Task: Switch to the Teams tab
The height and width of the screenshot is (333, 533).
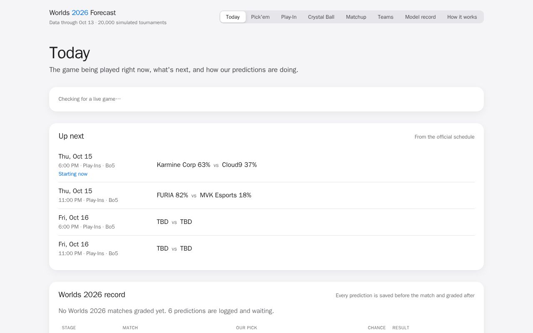Action: (x=386, y=17)
